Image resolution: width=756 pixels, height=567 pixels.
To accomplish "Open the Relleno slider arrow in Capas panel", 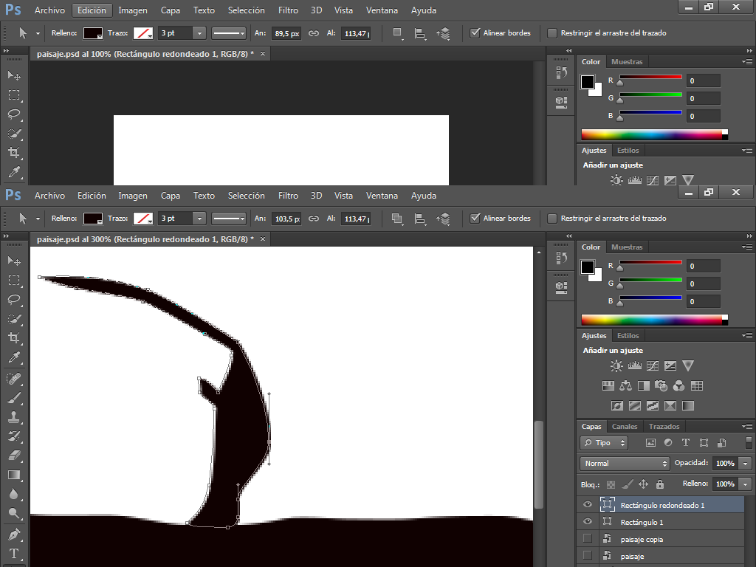I will click(746, 484).
